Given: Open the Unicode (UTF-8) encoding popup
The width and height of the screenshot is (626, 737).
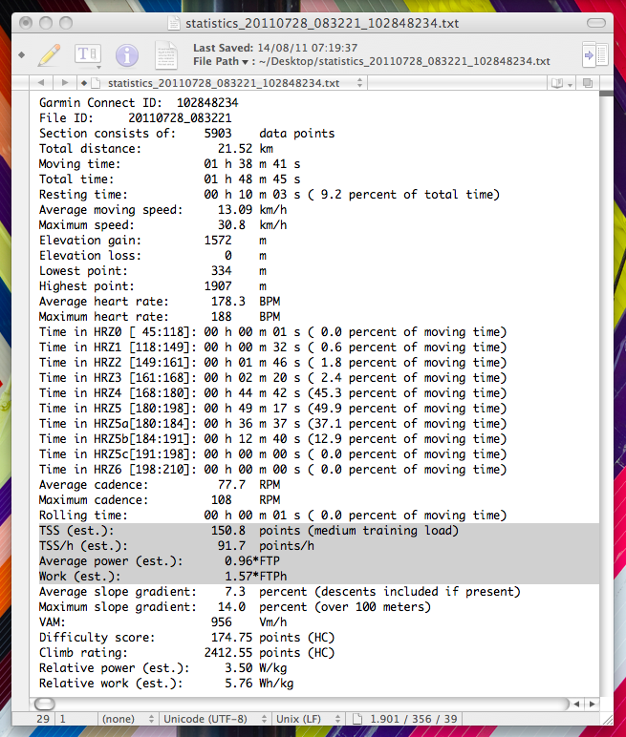Looking at the screenshot, I should click(x=215, y=719).
